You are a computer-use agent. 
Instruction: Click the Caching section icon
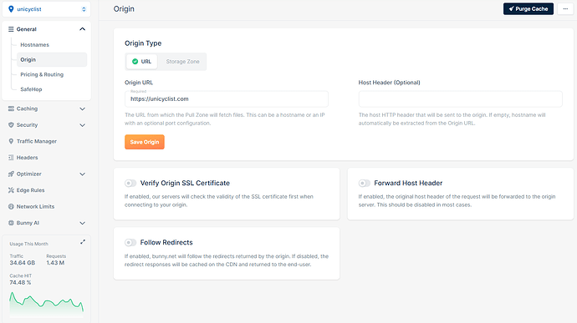11,109
